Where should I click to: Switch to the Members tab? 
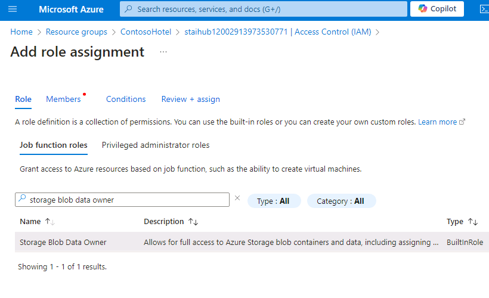(x=63, y=99)
